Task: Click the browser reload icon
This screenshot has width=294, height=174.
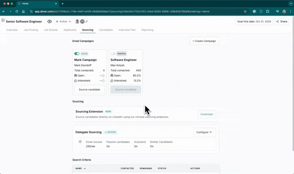Action: 17,11
